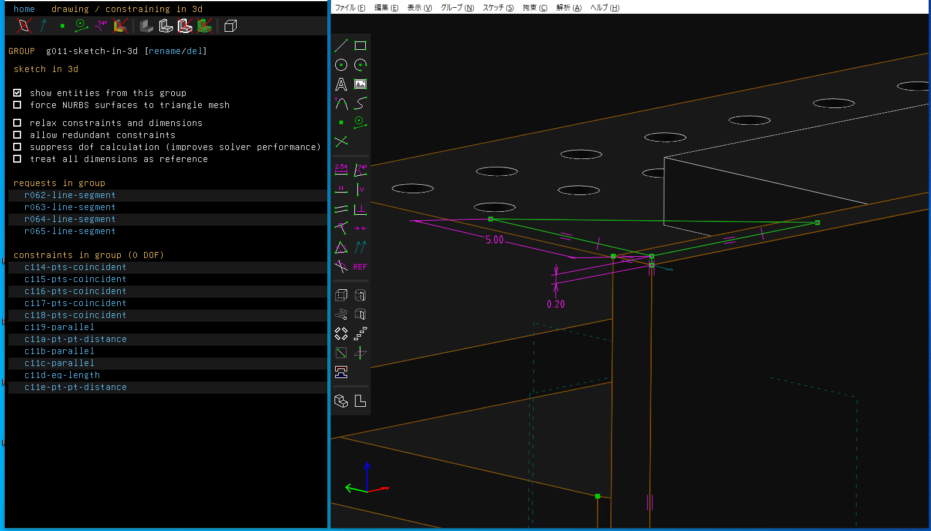Enable treat all dimensions as reference
Screen dimensions: 931x531
(x=17, y=159)
